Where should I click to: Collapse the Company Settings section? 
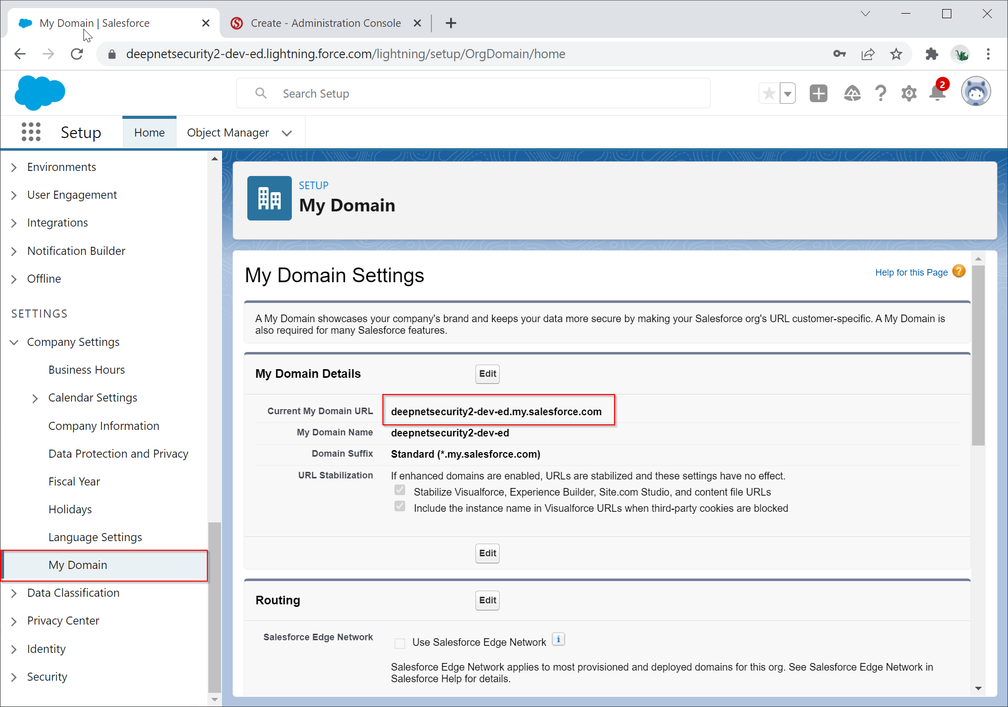click(14, 342)
